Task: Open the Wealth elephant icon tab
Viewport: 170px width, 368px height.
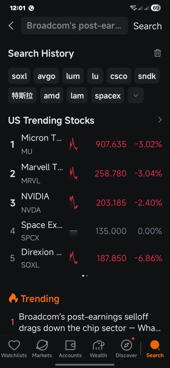Action: [x=98, y=349]
